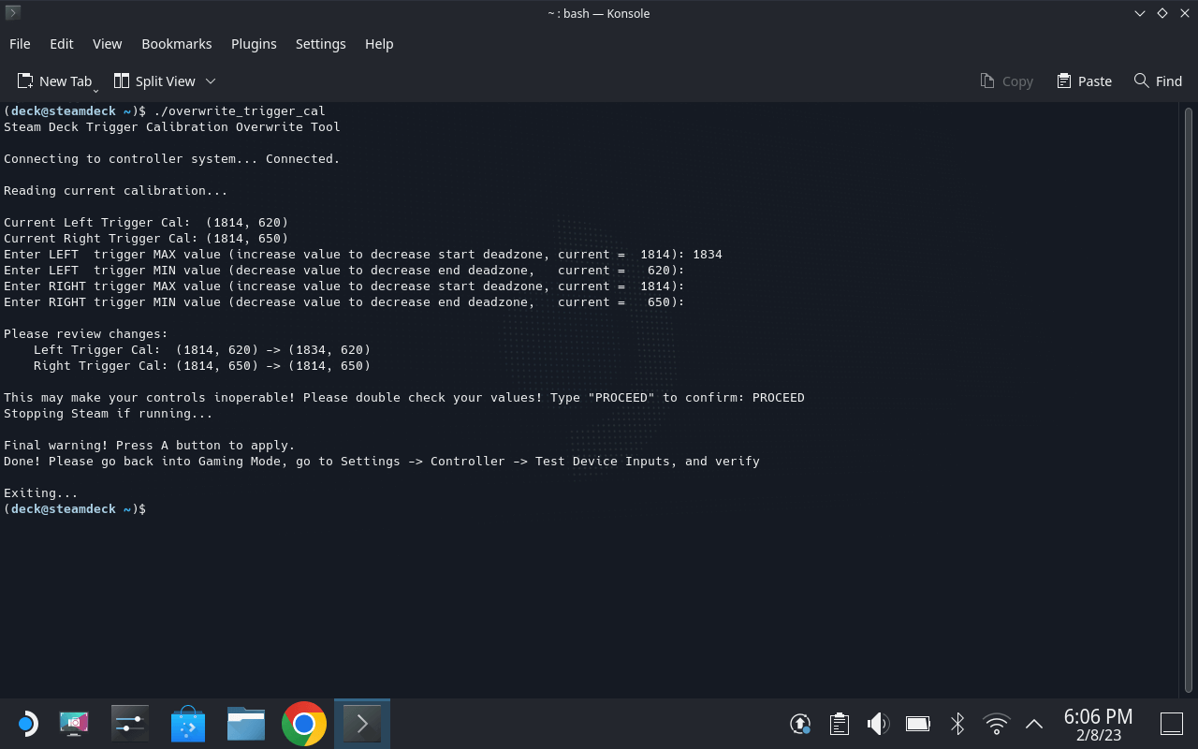Click 'Final warning! Press A button to apply.' line
The width and height of the screenshot is (1198, 749).
pyautogui.click(x=150, y=446)
